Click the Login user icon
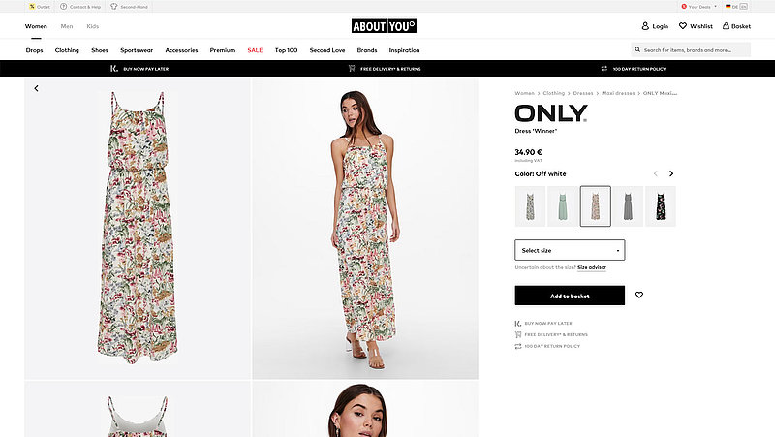775x437 pixels. pyautogui.click(x=646, y=26)
